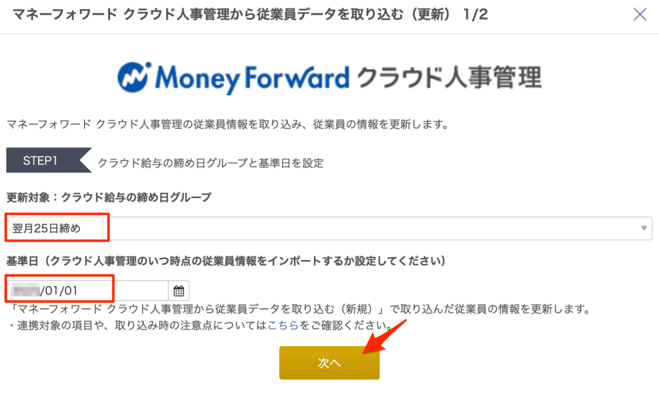The height and width of the screenshot is (398, 659).
Task: Click the 1/2 page indicator in title
Action: click(475, 14)
